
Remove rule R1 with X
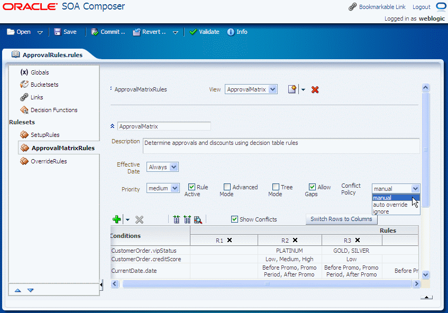pyautogui.click(x=230, y=240)
